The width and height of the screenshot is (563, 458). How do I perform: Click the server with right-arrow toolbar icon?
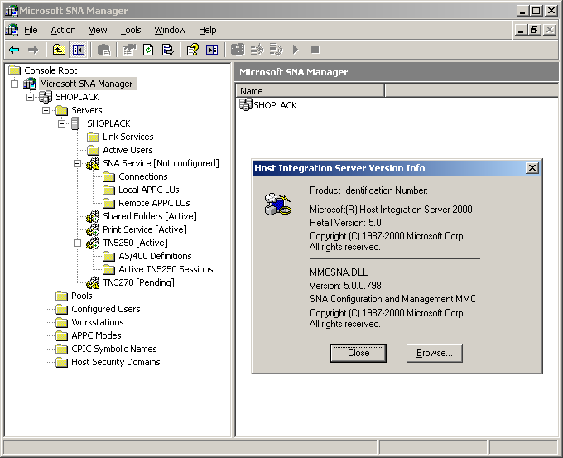(257, 50)
